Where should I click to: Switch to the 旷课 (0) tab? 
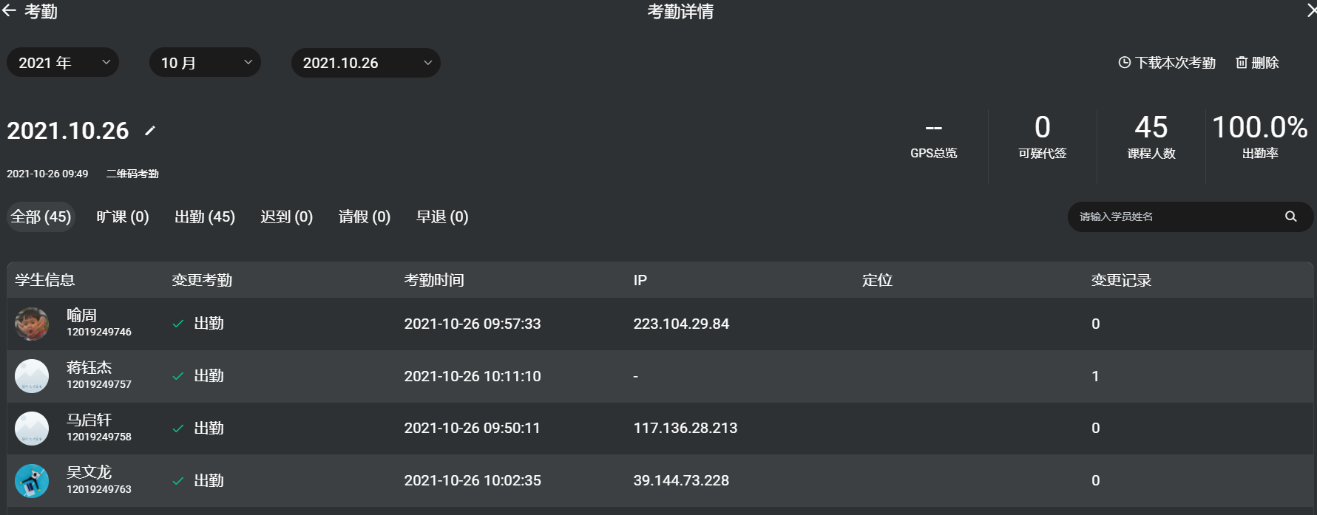coord(123,216)
